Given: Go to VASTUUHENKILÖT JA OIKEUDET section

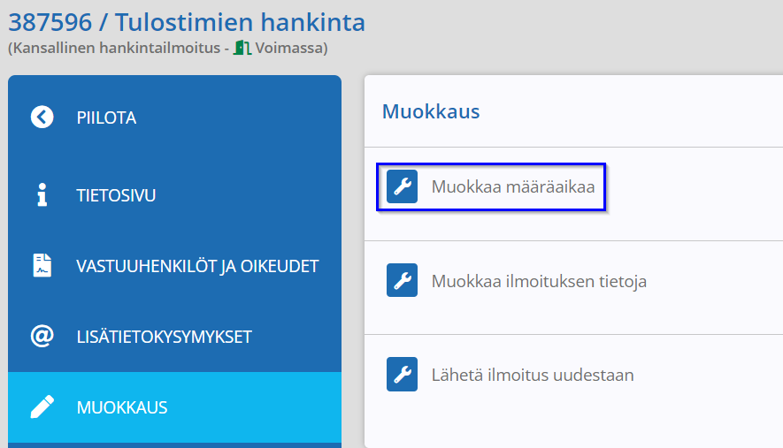Looking at the screenshot, I should click(175, 265).
